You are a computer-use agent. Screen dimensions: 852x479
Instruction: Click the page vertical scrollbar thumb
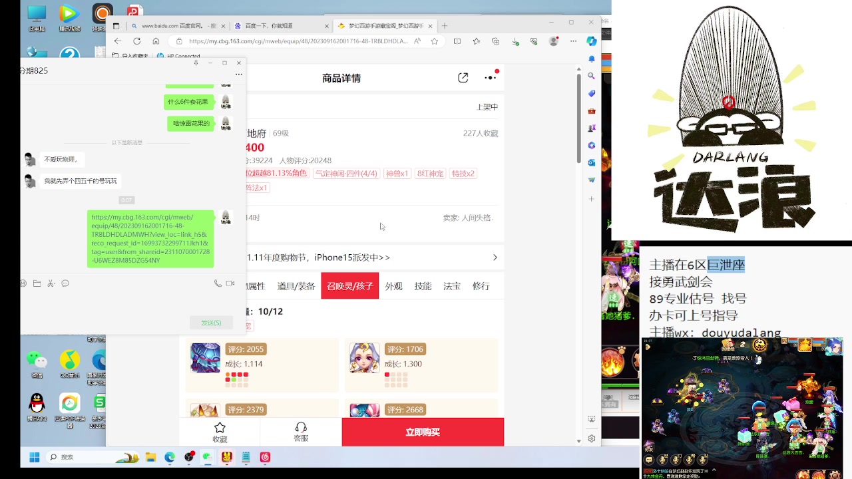[x=578, y=118]
